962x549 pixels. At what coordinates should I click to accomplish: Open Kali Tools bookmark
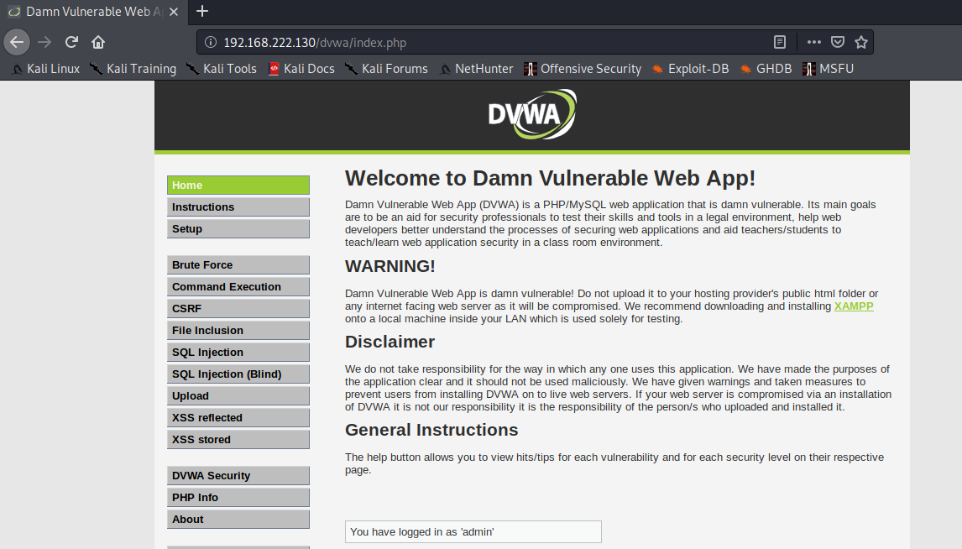(x=222, y=69)
